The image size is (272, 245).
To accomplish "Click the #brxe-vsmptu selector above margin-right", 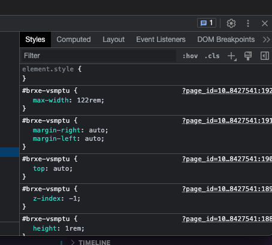I will point(46,120).
